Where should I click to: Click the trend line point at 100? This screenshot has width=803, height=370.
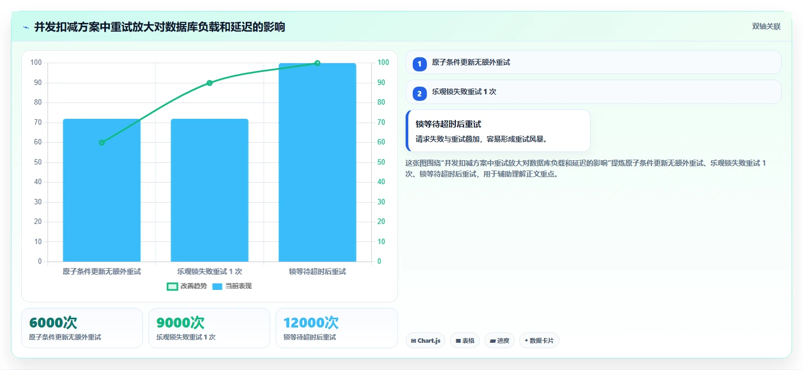tap(317, 63)
